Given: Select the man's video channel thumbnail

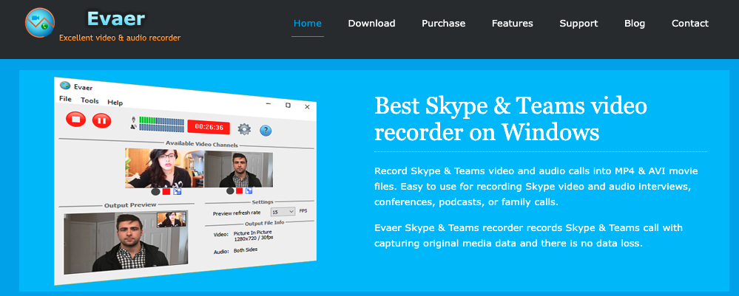Looking at the screenshot, I should tap(238, 169).
